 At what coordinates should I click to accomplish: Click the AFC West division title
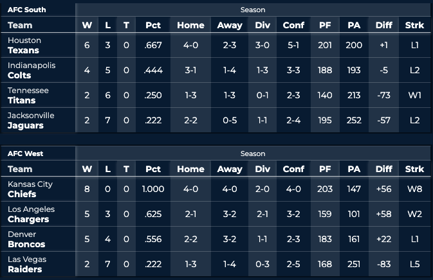tap(26, 153)
